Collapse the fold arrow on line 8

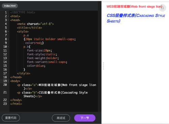(x=8, y=39)
